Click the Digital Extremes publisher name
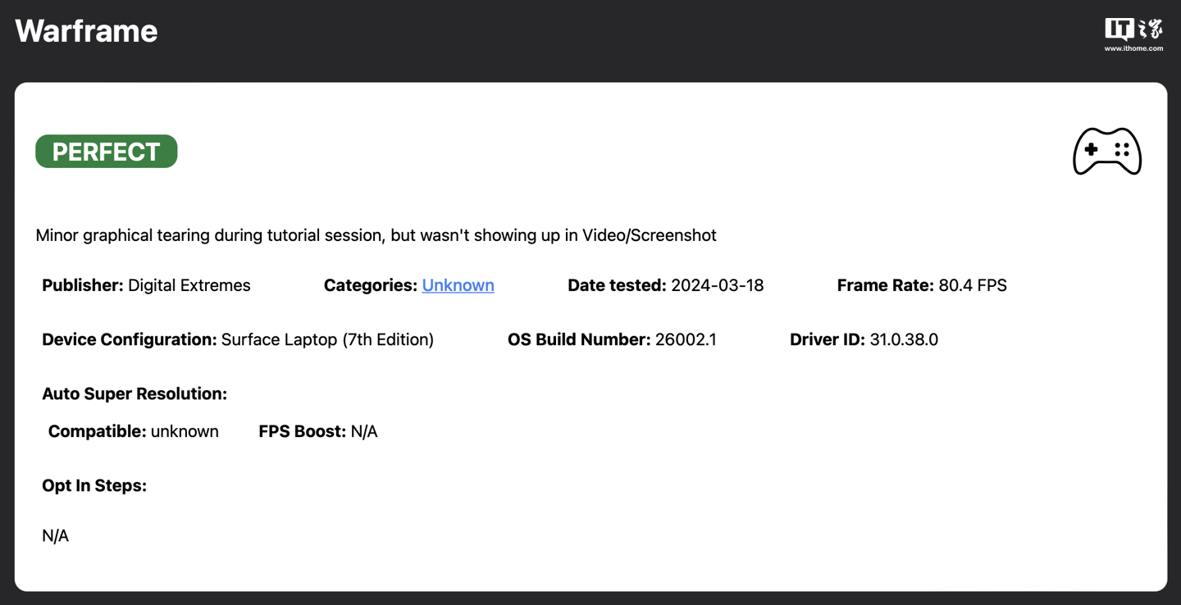The width and height of the screenshot is (1181, 605). (189, 285)
